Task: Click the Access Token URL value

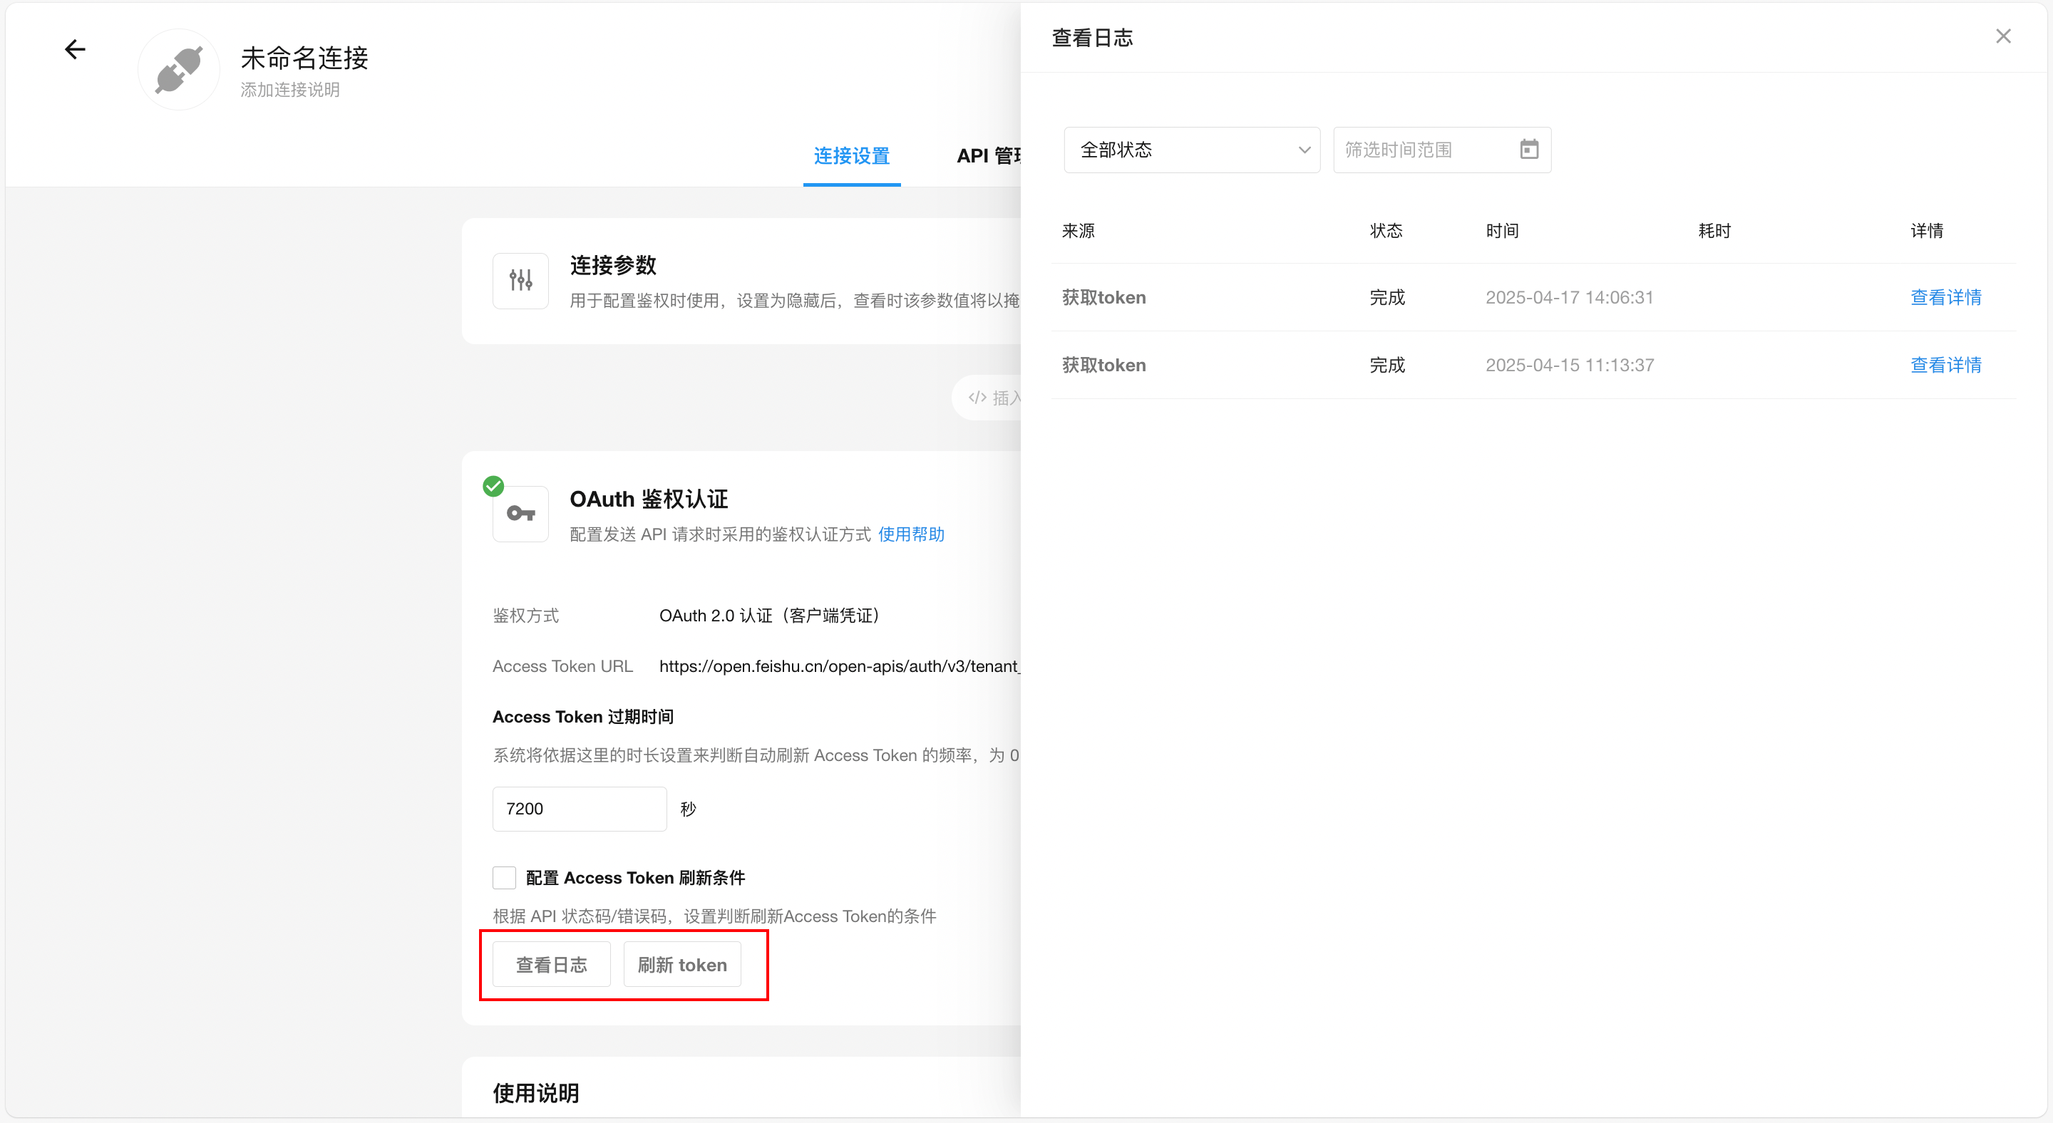Action: coord(839,667)
